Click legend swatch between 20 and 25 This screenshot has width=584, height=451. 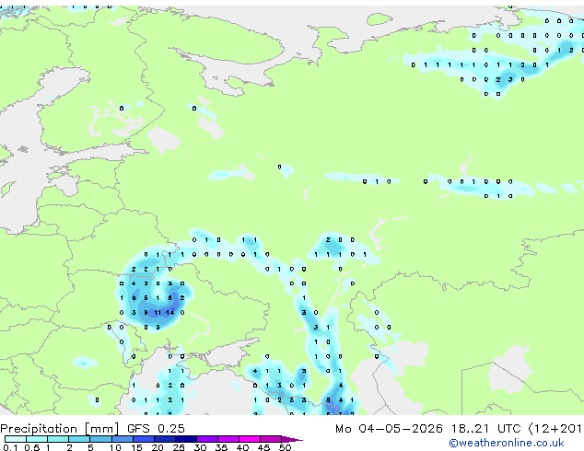click(165, 439)
